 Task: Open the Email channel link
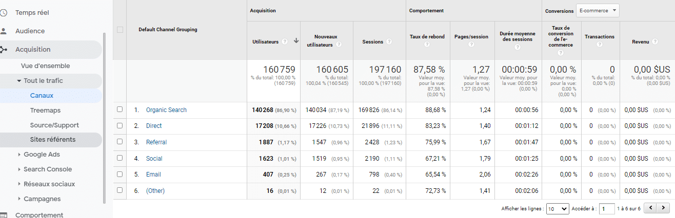pos(153,175)
